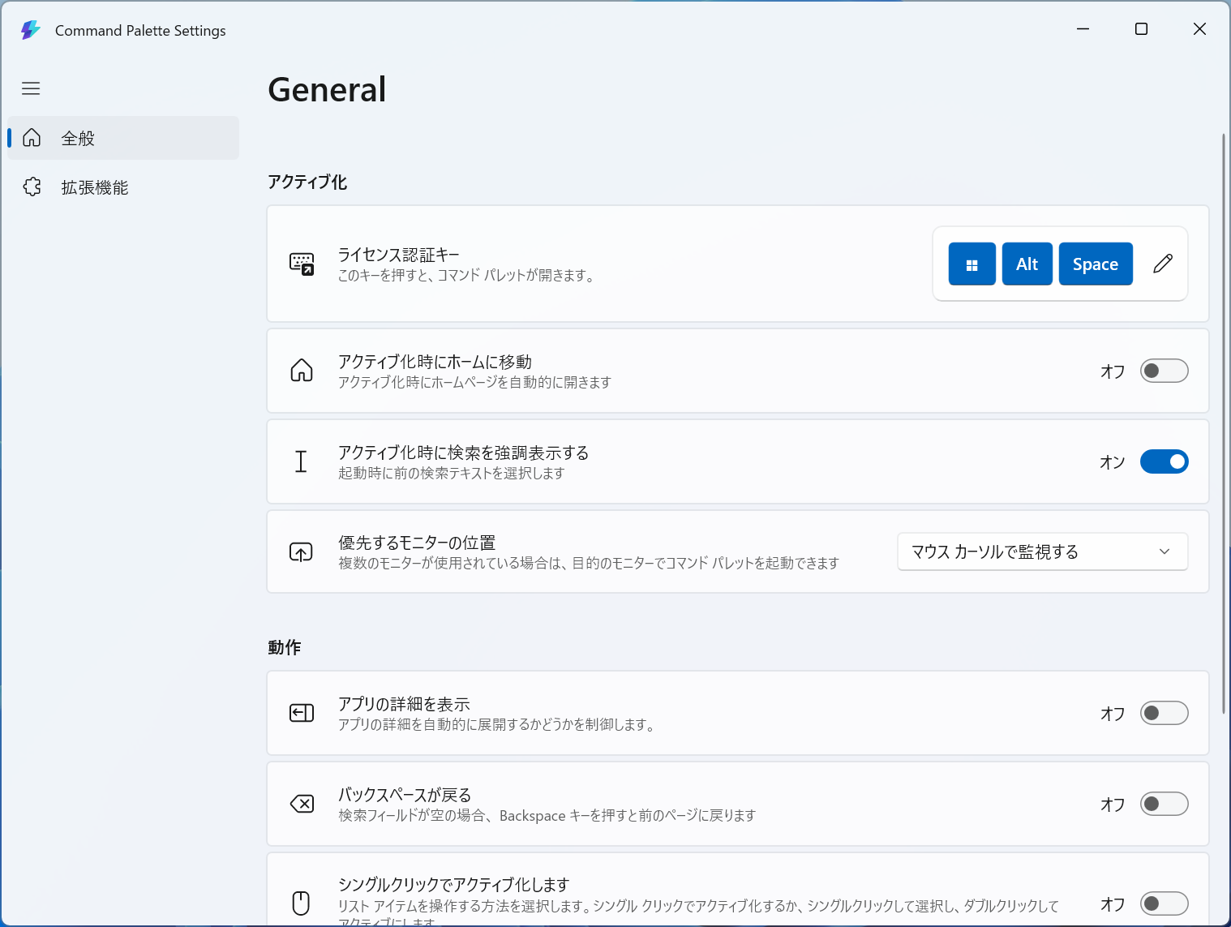
Task: Enable バックスペースが戻る setting
Action: (1164, 804)
